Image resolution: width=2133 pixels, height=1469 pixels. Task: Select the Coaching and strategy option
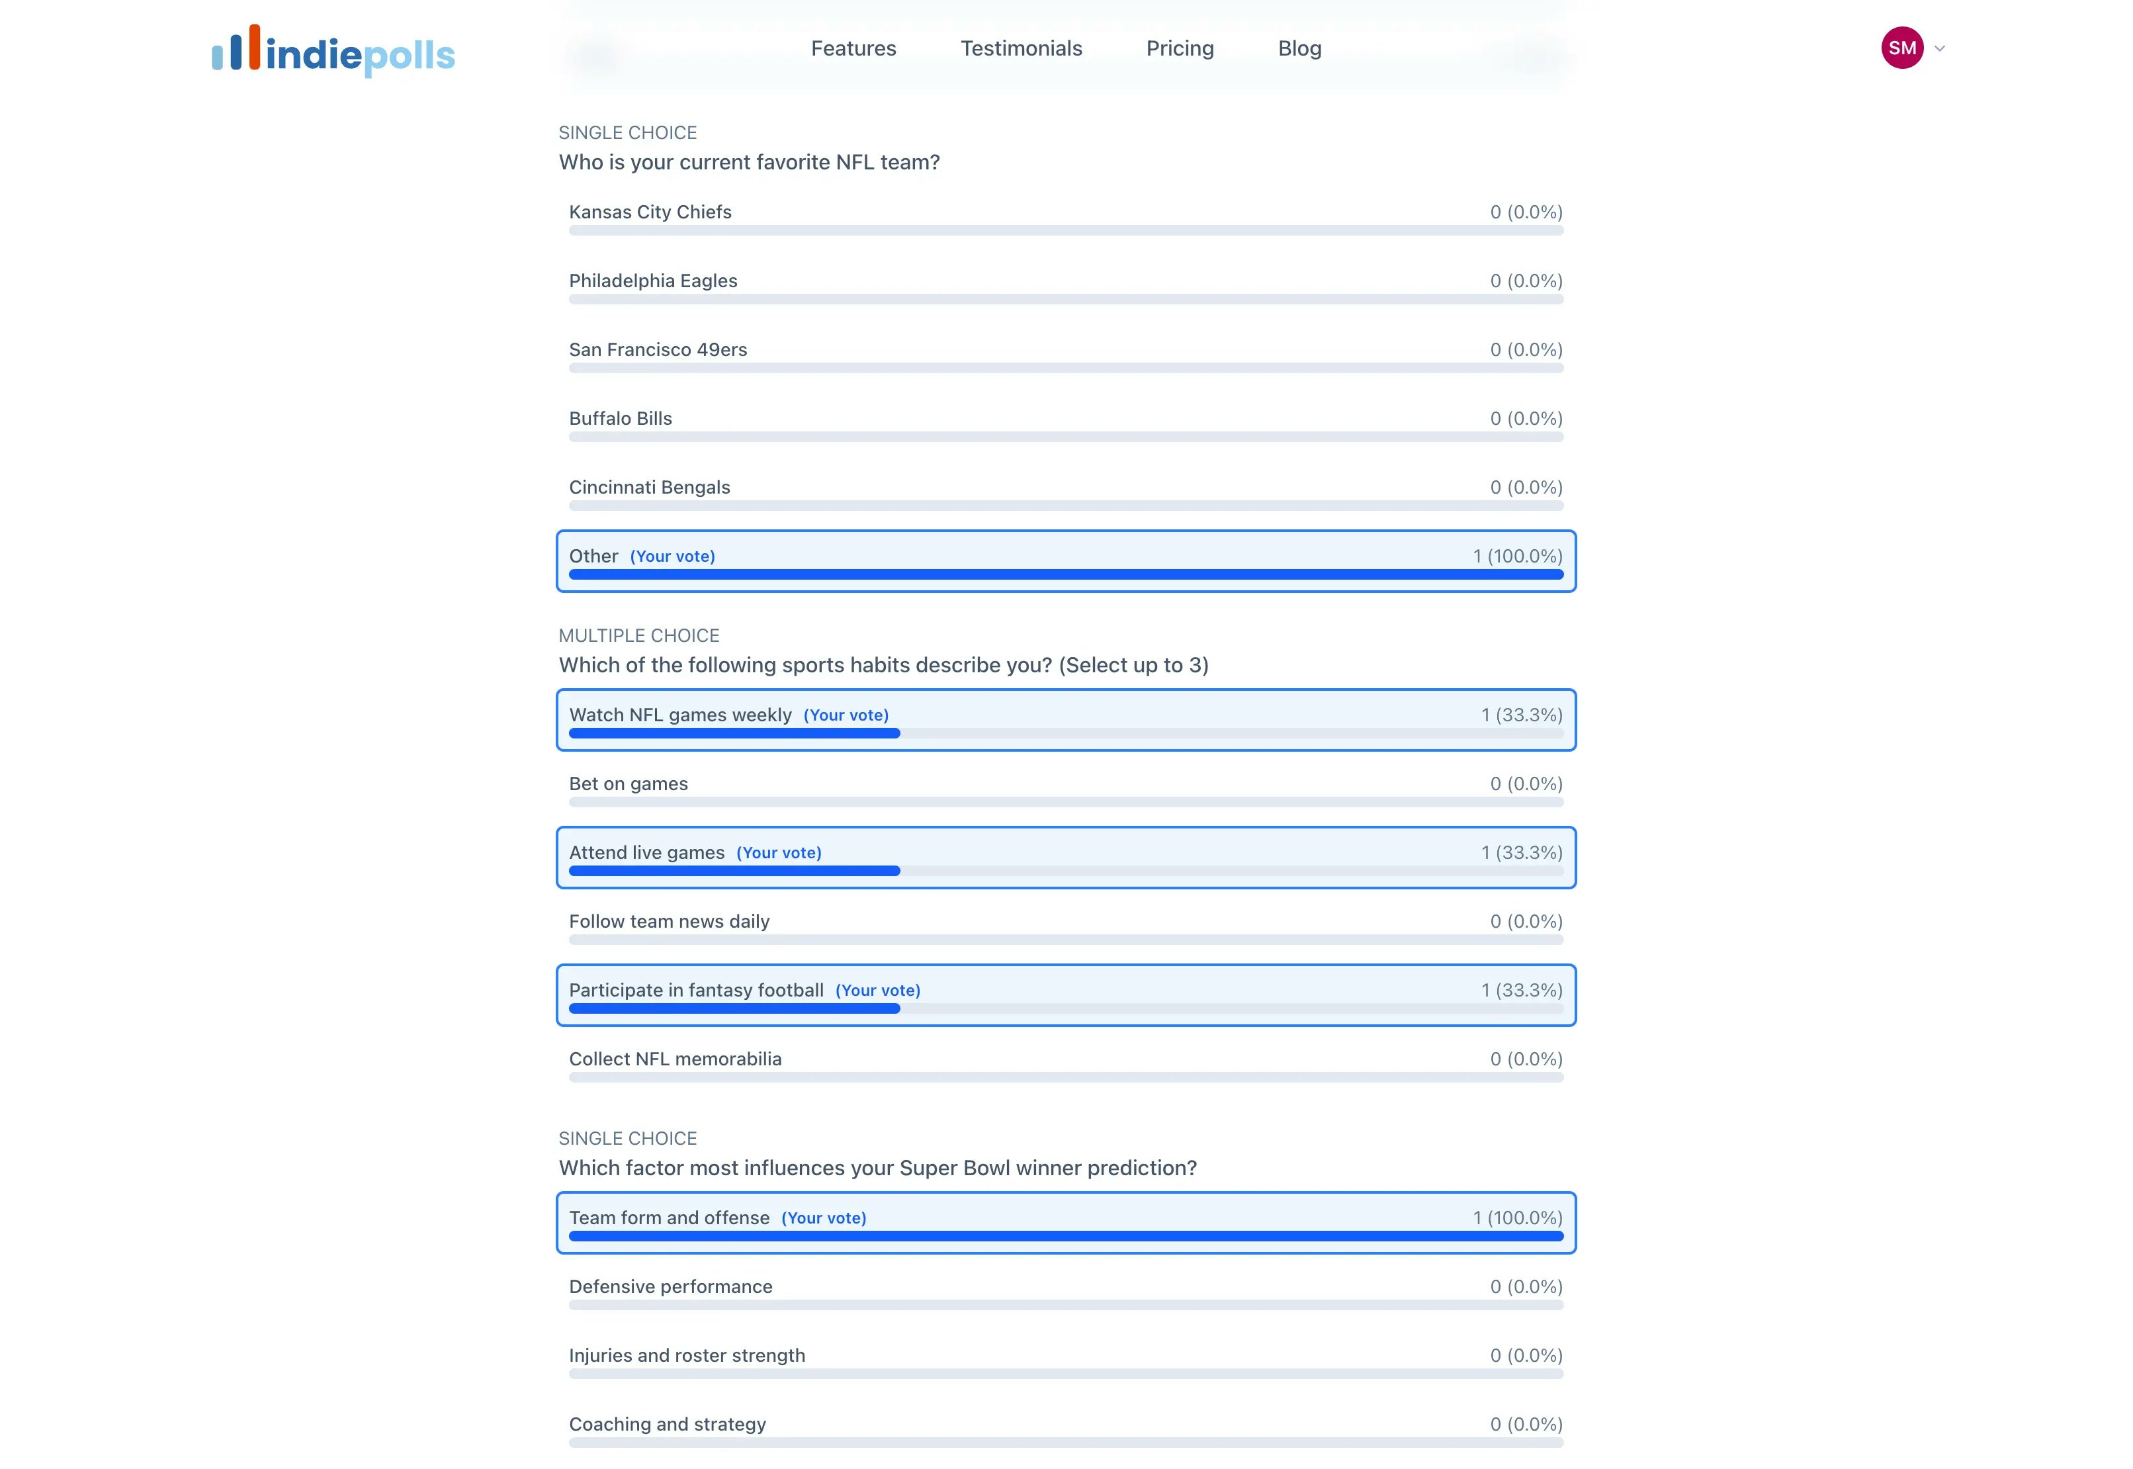coord(1066,1431)
